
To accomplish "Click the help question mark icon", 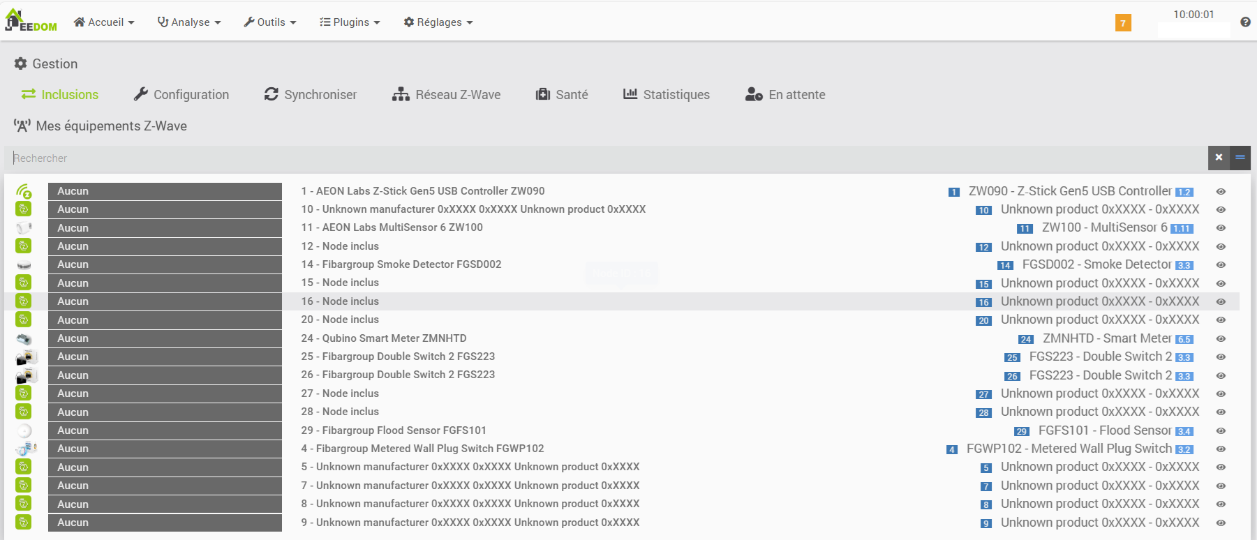I will coord(1245,22).
